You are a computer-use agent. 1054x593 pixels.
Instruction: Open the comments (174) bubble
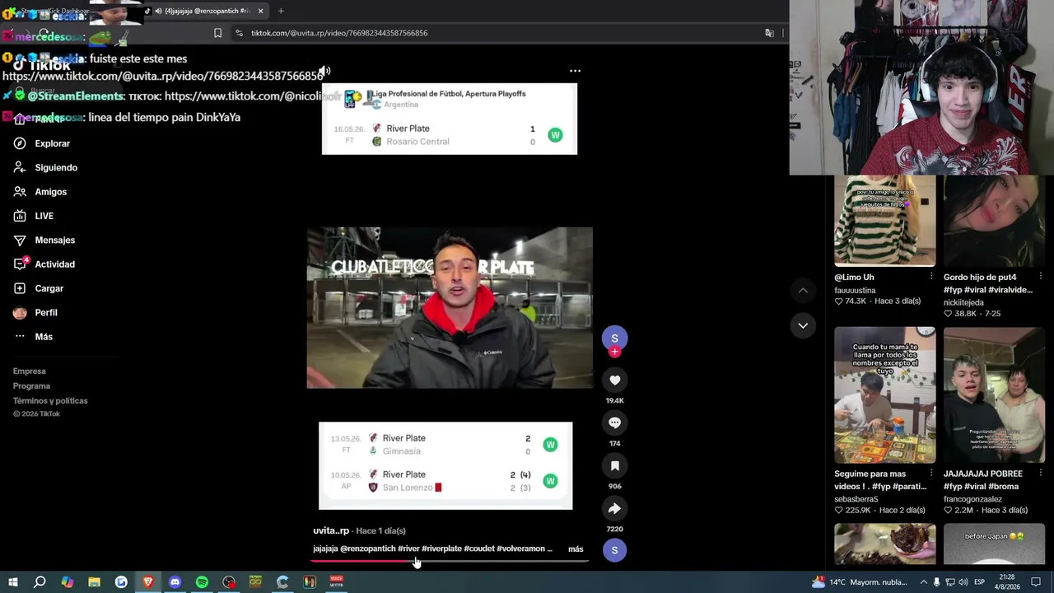[614, 423]
